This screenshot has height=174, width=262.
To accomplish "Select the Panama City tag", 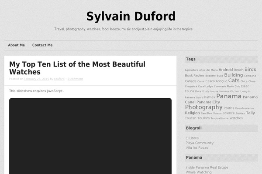I will (x=208, y=102).
